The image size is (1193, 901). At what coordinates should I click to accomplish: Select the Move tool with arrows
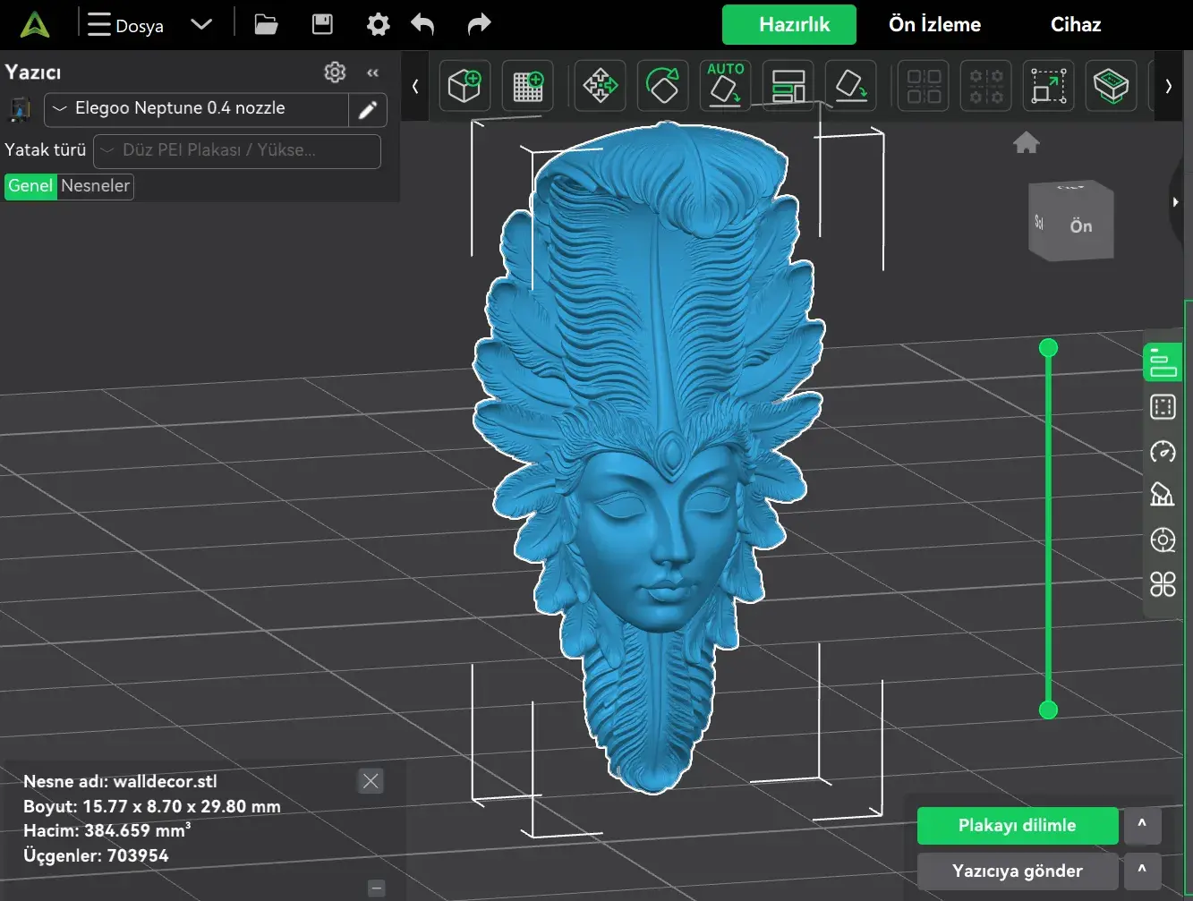coord(600,86)
